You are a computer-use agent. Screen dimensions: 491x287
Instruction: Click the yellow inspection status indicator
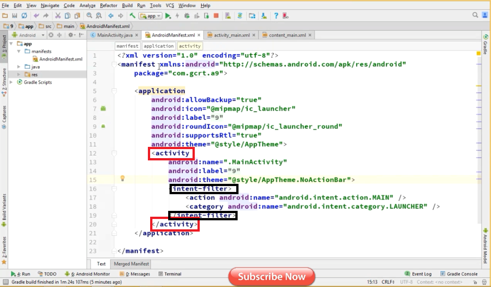(x=478, y=54)
